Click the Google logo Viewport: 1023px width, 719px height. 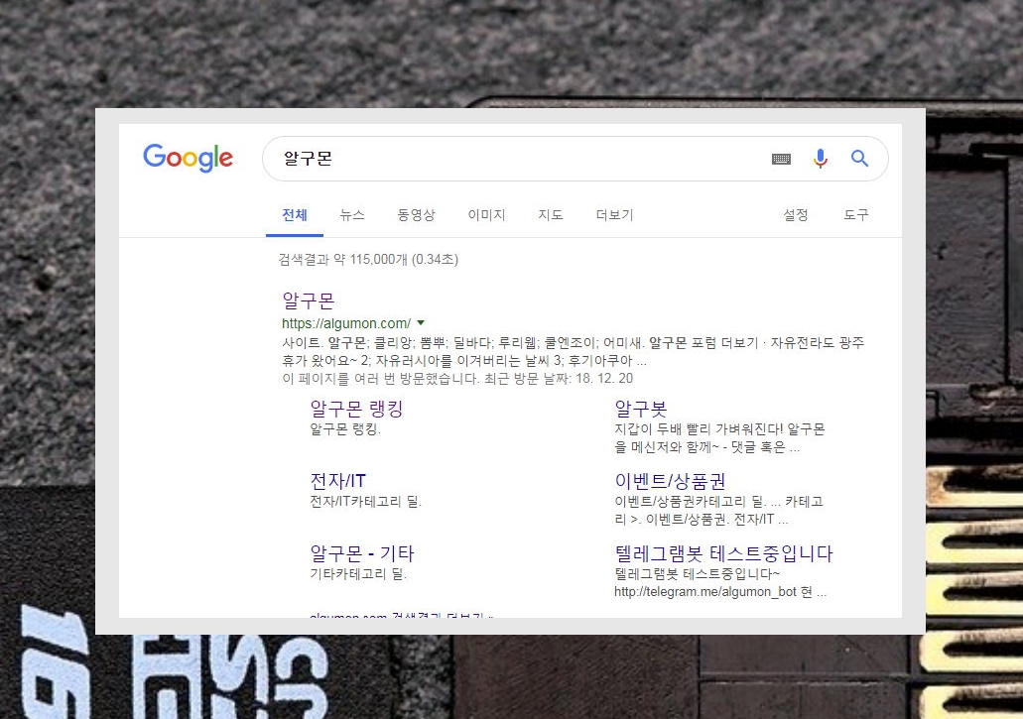[x=188, y=158]
